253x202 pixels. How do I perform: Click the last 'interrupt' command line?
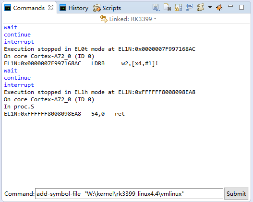coord(19,85)
